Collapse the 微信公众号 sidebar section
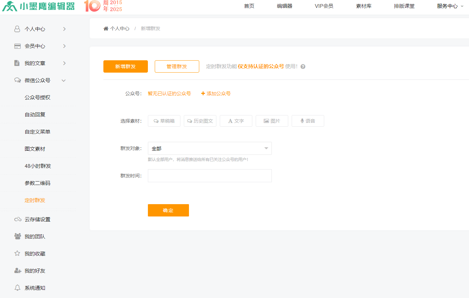 [63, 80]
